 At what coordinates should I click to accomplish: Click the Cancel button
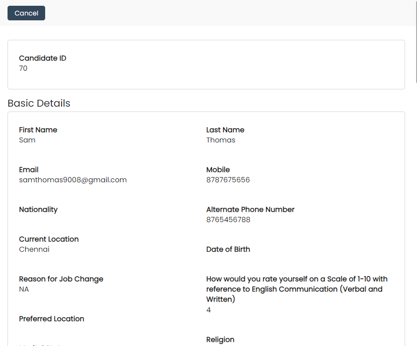[26, 13]
